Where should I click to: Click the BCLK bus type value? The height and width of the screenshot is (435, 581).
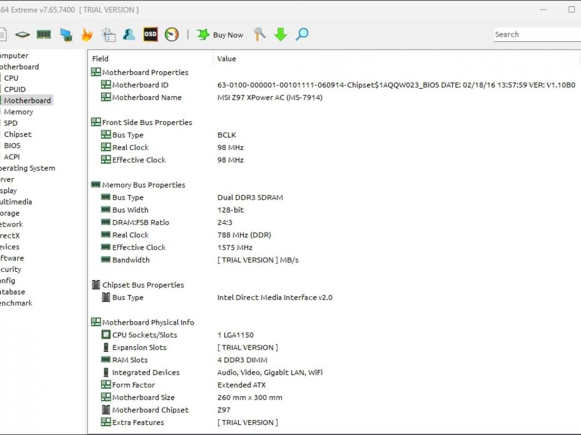click(x=226, y=135)
